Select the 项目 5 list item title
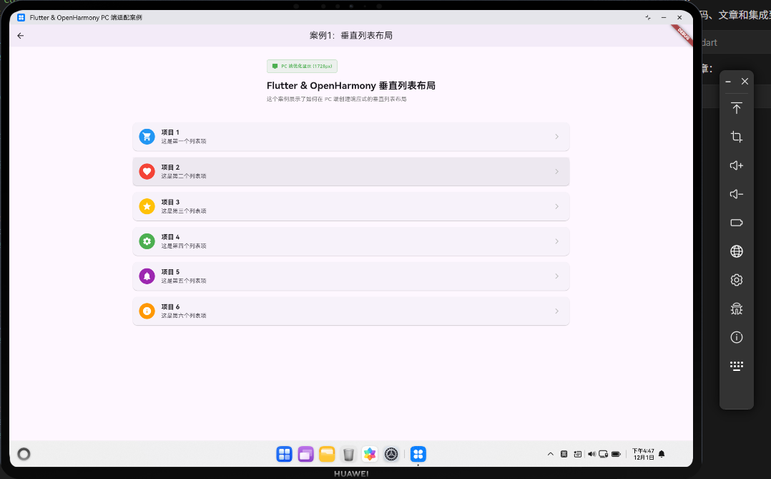Viewport: 771px width, 479px height. (170, 272)
